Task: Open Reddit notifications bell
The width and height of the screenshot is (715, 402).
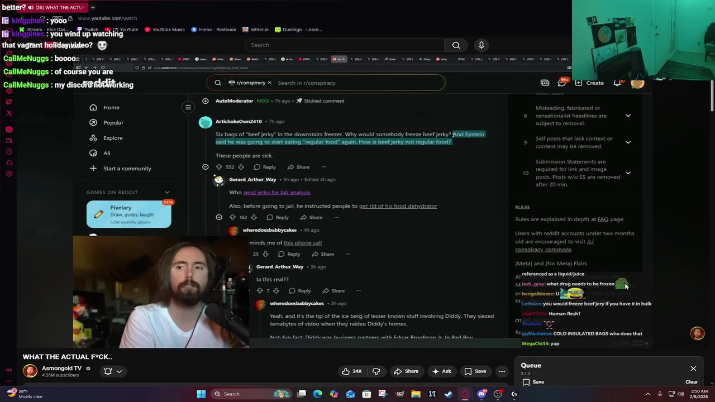Action: tap(617, 83)
